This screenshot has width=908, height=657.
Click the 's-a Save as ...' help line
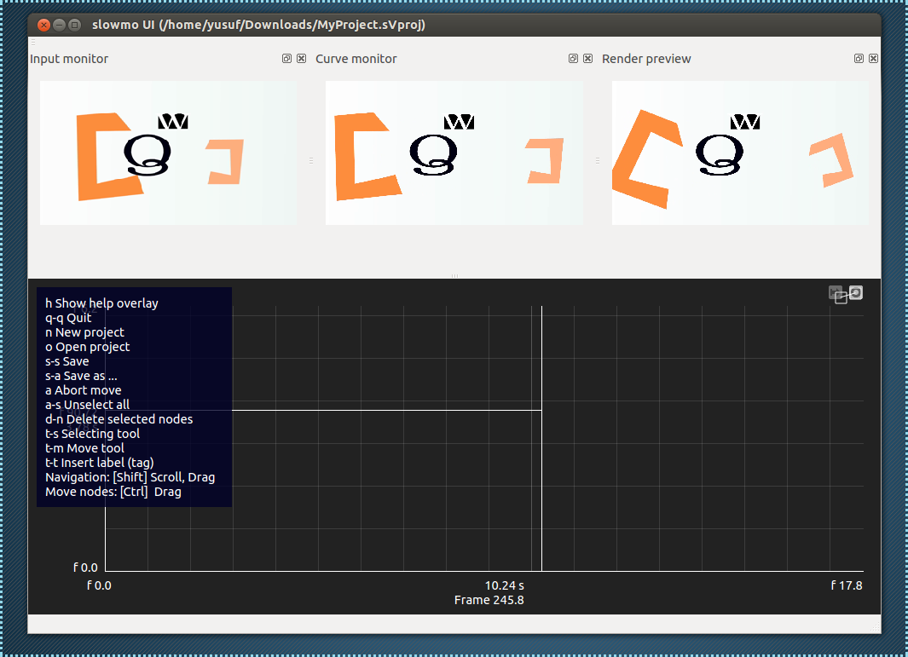coord(81,376)
